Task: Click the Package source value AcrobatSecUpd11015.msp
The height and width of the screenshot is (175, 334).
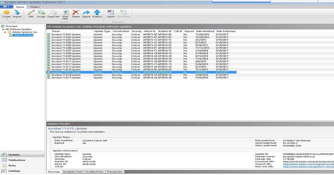Action: pos(299,157)
